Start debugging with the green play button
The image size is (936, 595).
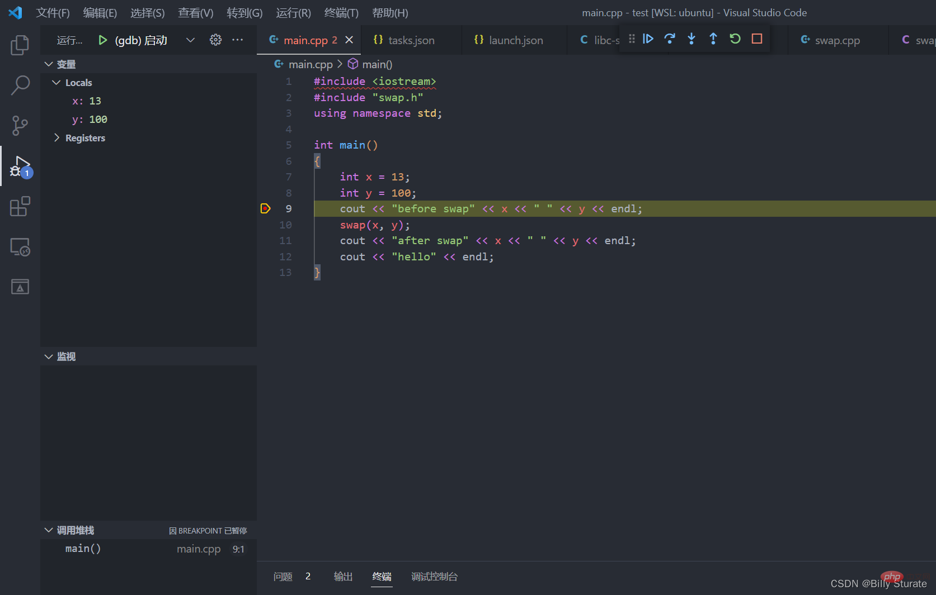click(x=102, y=40)
